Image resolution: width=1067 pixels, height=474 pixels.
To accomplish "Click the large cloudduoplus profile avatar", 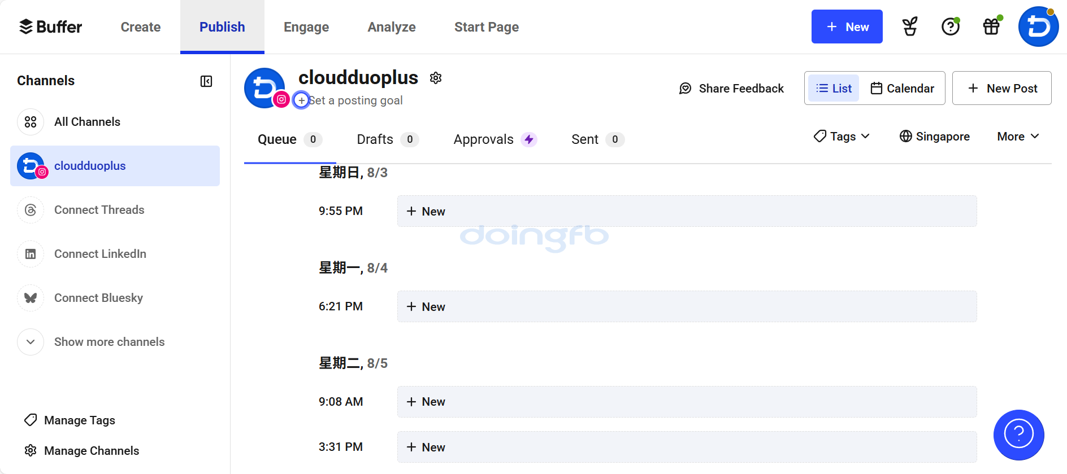I will pos(264,88).
